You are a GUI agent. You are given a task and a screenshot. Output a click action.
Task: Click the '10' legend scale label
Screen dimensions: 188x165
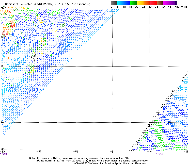click(x=124, y=7)
